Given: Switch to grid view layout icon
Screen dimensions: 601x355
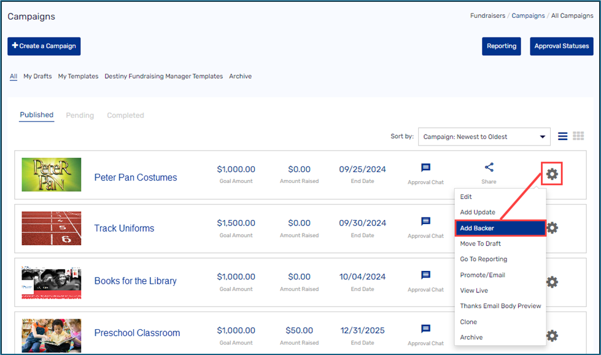Looking at the screenshot, I should click(x=578, y=136).
